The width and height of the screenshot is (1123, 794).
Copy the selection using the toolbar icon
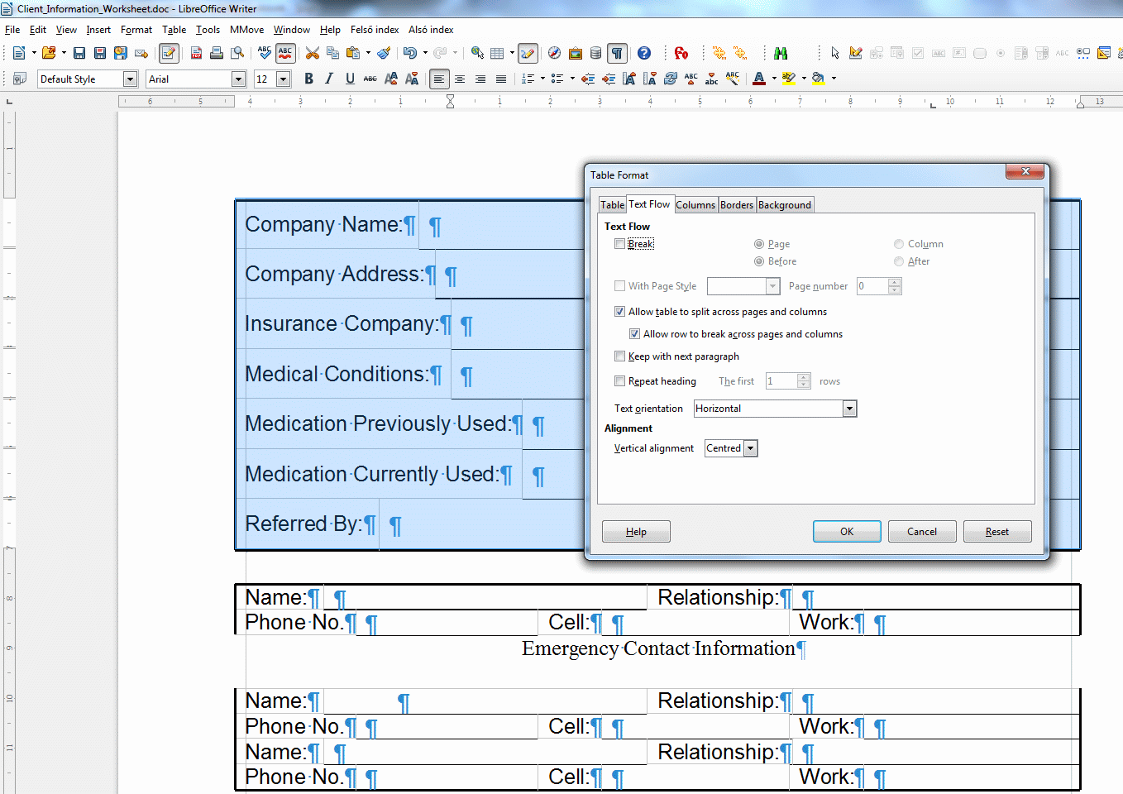[x=333, y=53]
